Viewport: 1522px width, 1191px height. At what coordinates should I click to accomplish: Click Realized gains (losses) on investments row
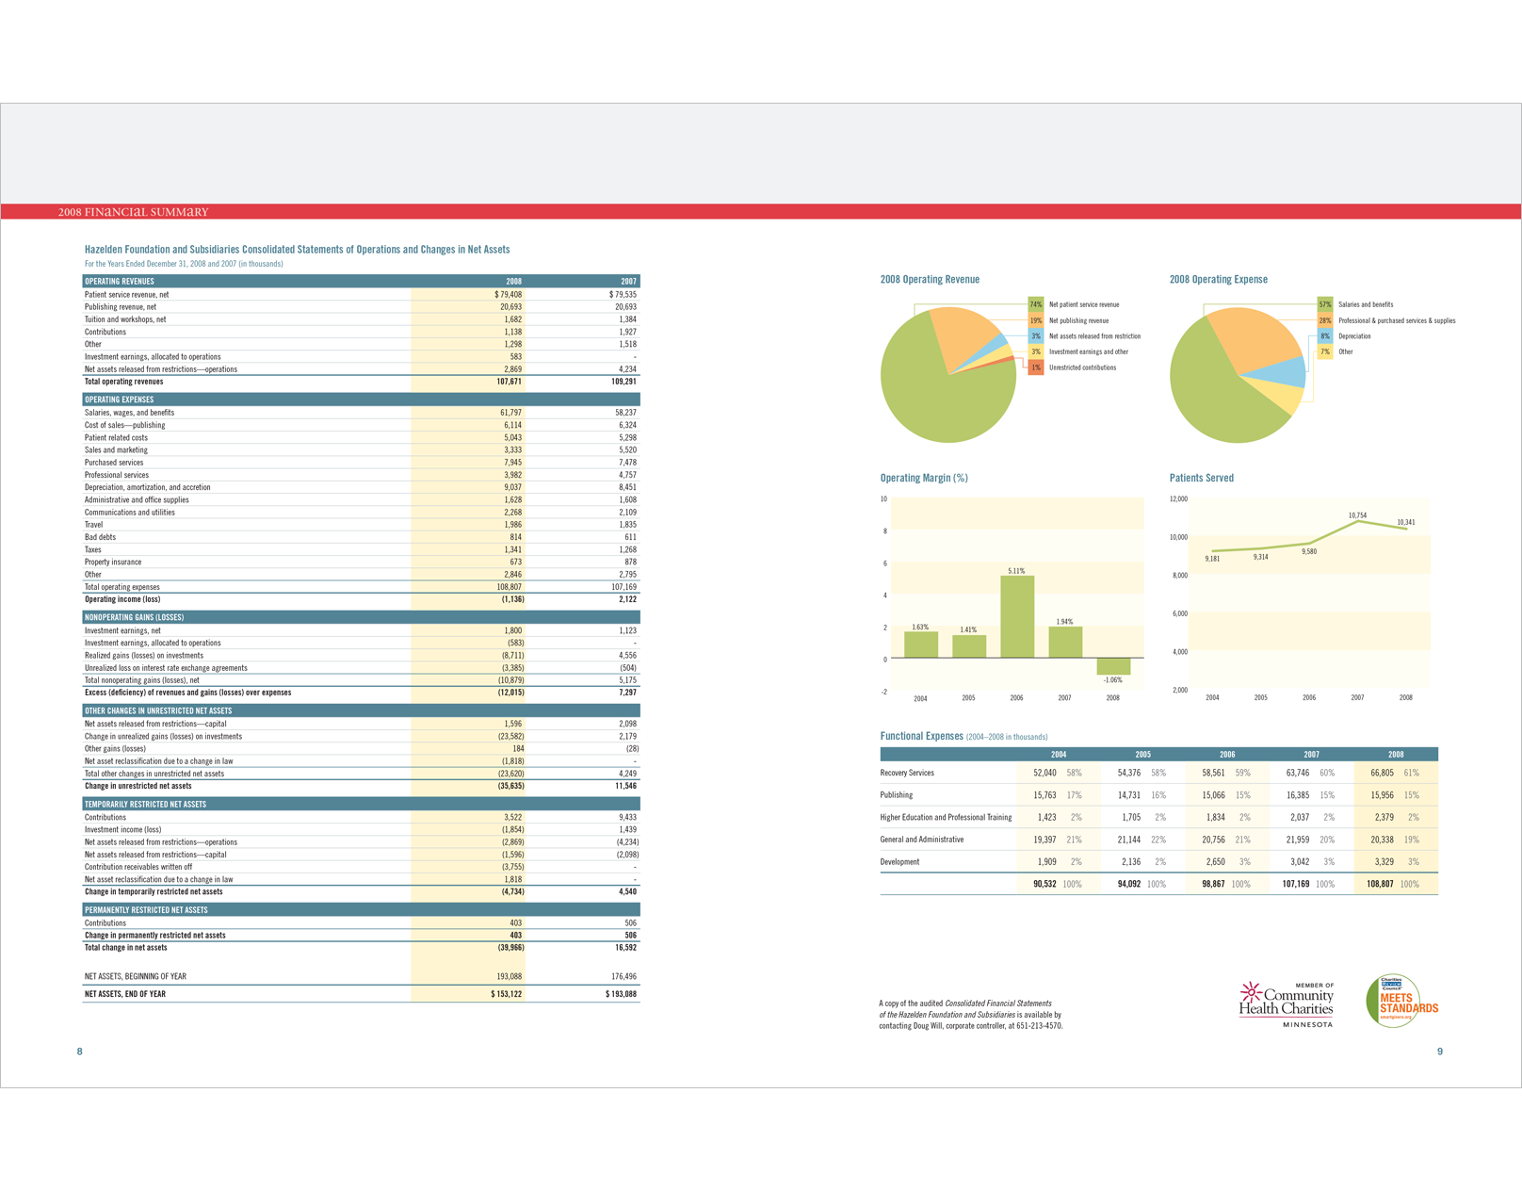[361, 655]
